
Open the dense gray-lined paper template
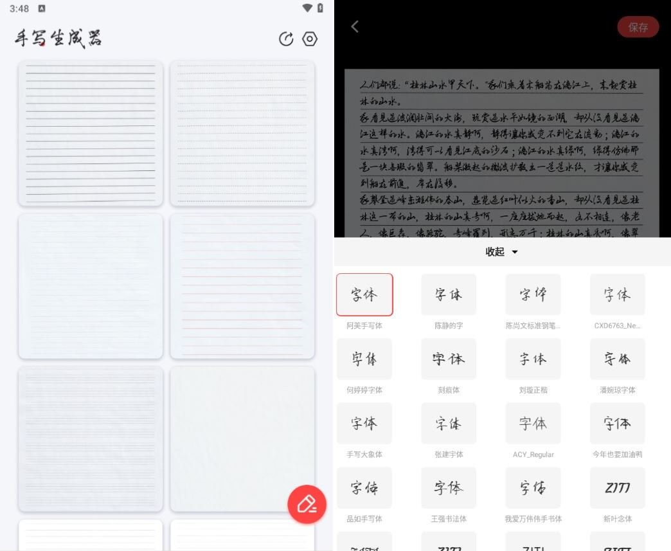point(91,439)
